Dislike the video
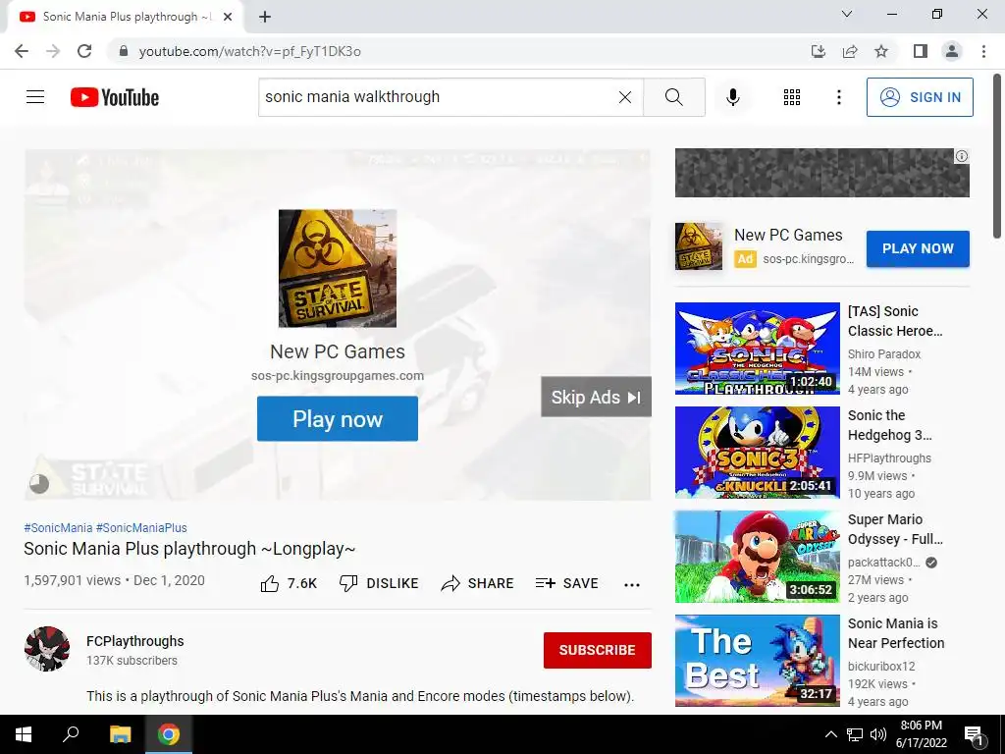This screenshot has height=754, width=1005. (379, 583)
